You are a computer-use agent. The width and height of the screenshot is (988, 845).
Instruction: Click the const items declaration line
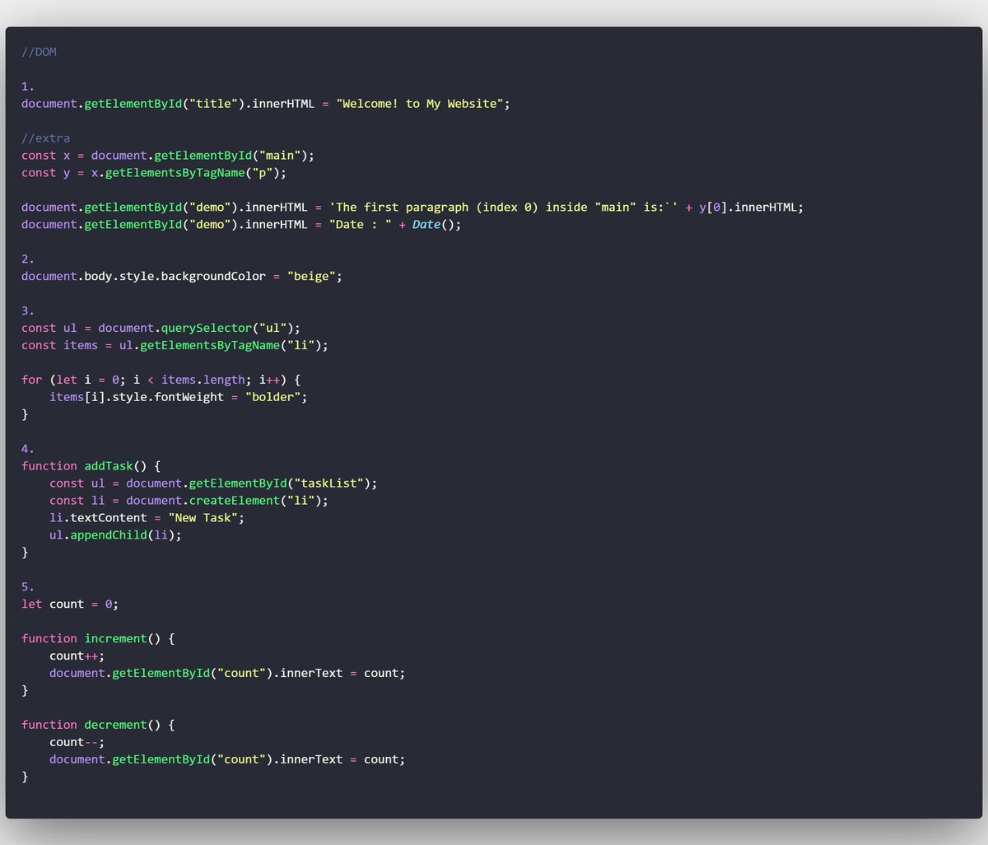pos(175,345)
